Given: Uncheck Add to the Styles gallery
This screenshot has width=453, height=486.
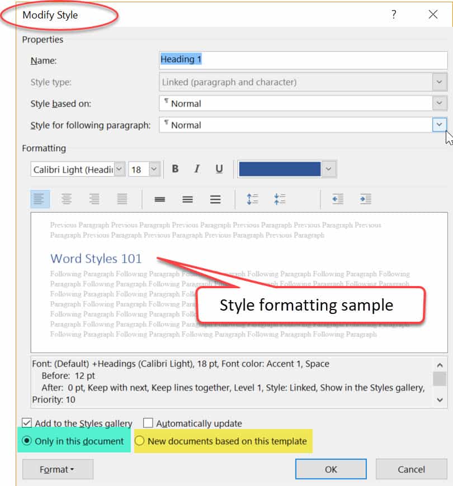Looking at the screenshot, I should [x=27, y=423].
